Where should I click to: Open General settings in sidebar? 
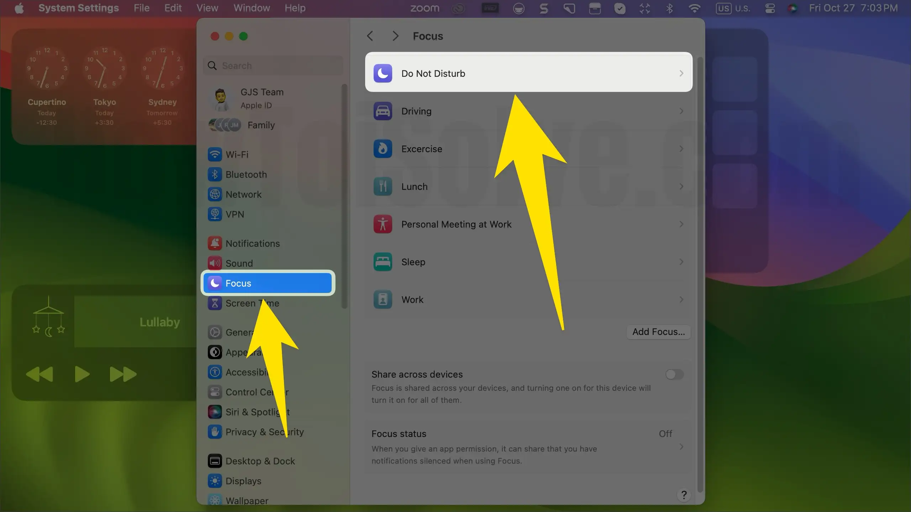(268, 332)
